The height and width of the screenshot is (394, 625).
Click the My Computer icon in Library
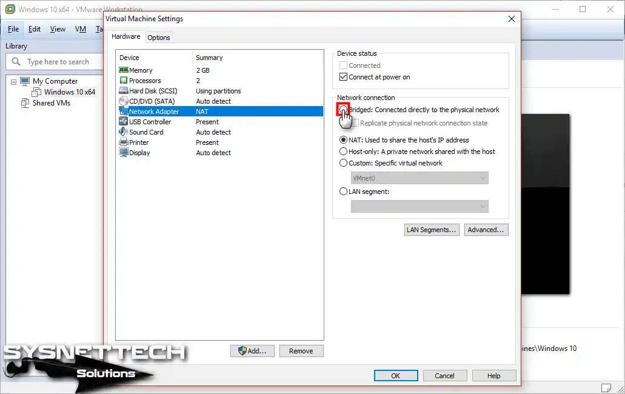coord(25,81)
